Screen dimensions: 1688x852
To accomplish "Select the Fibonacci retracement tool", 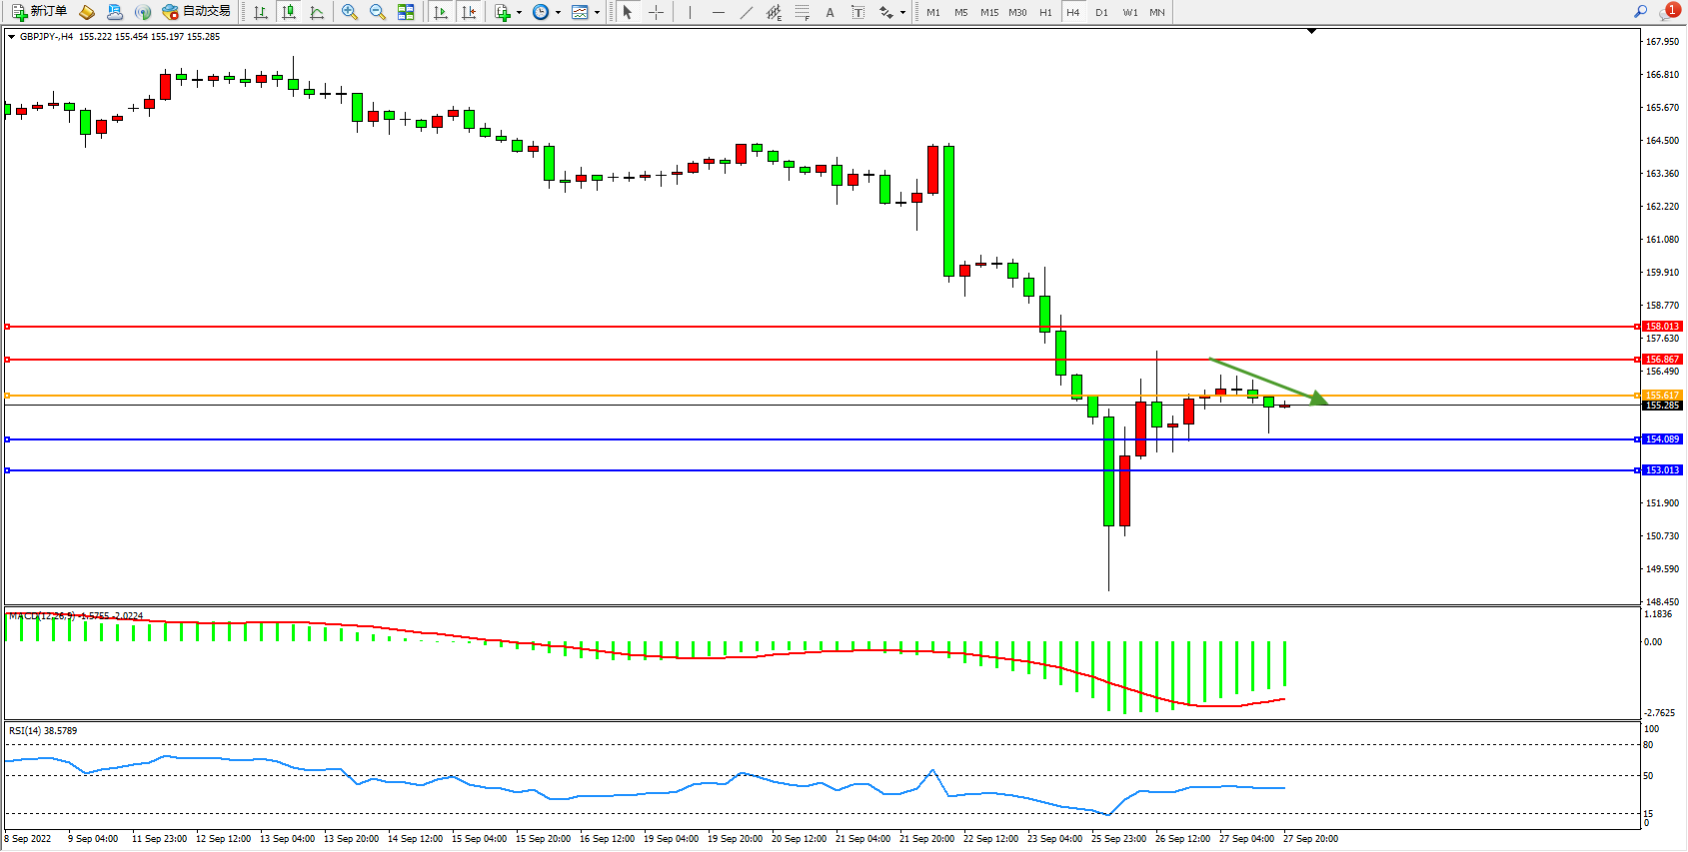I will (802, 12).
